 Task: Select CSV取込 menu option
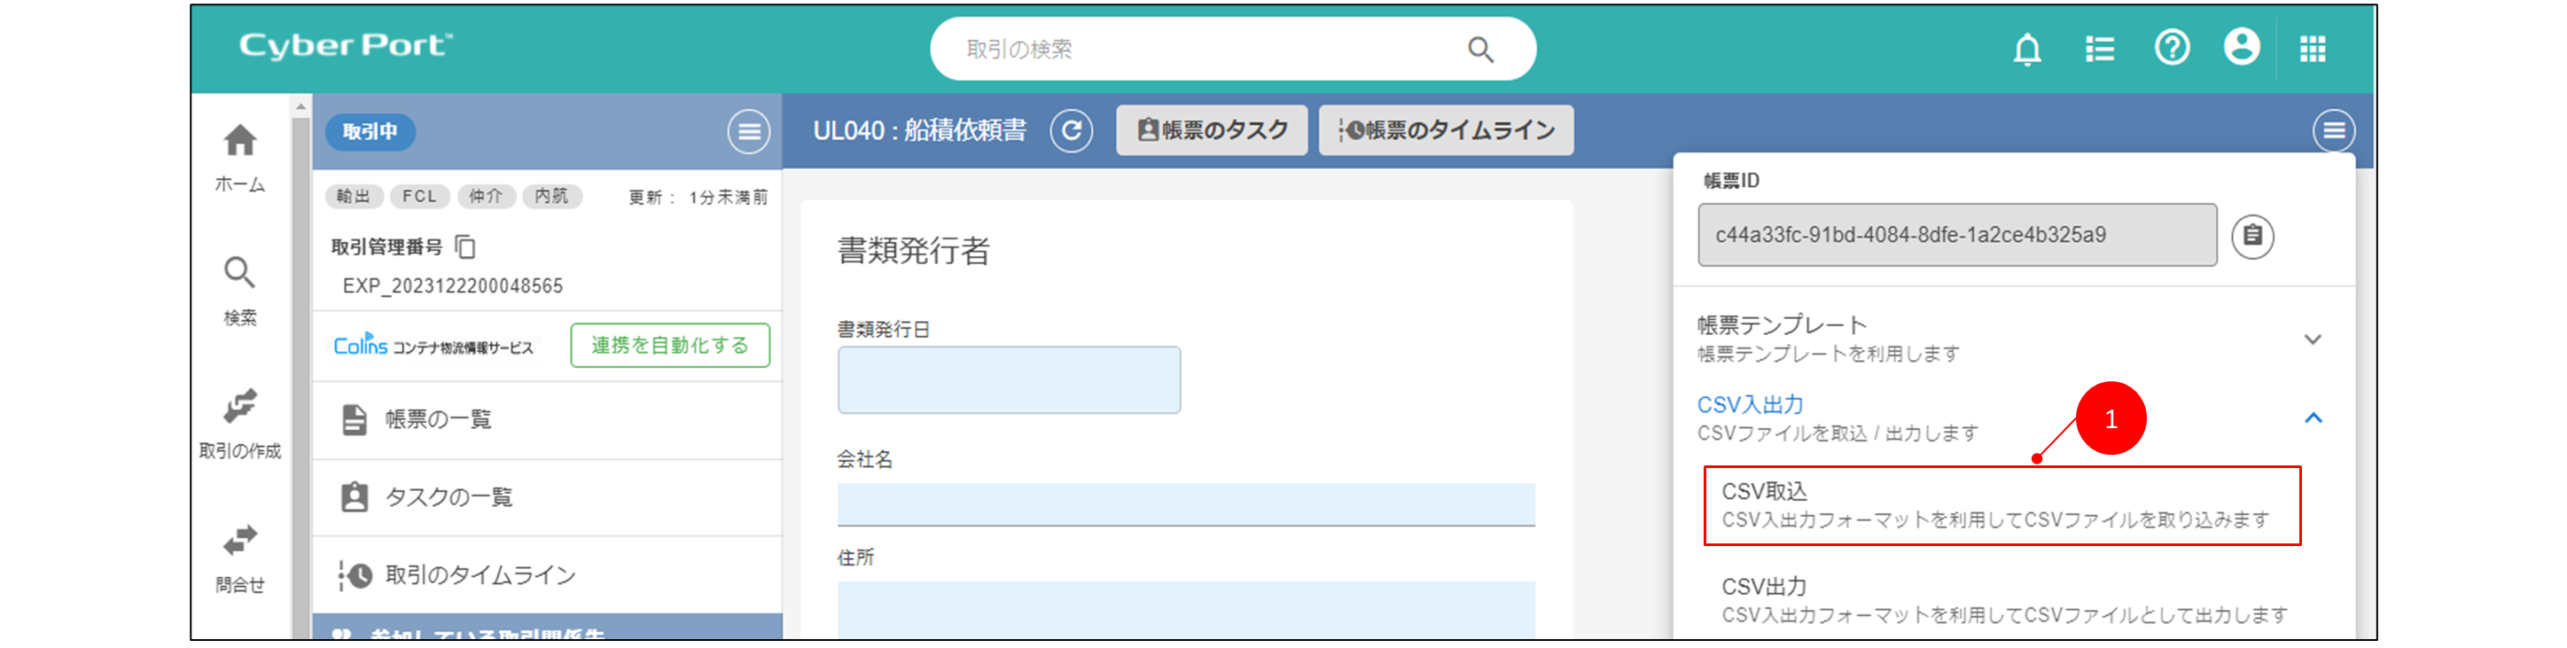(2001, 505)
